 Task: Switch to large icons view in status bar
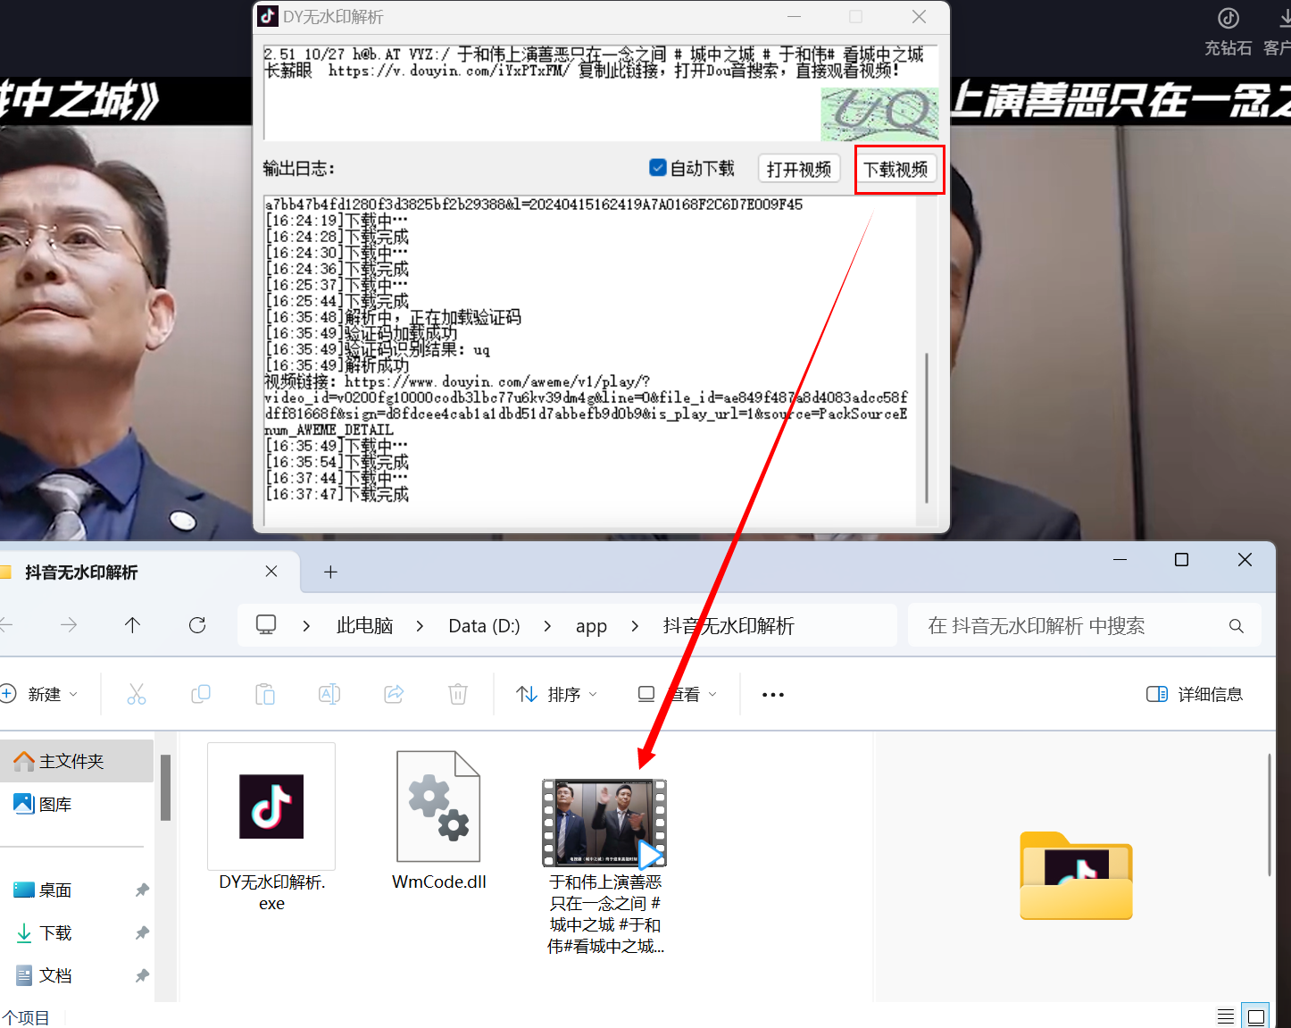1256,1016
